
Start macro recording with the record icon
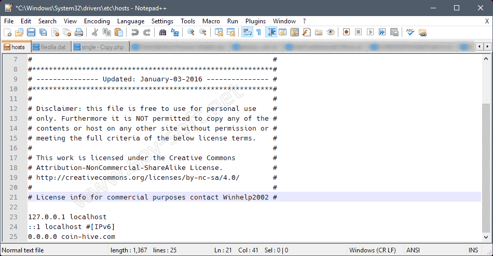[346, 32]
